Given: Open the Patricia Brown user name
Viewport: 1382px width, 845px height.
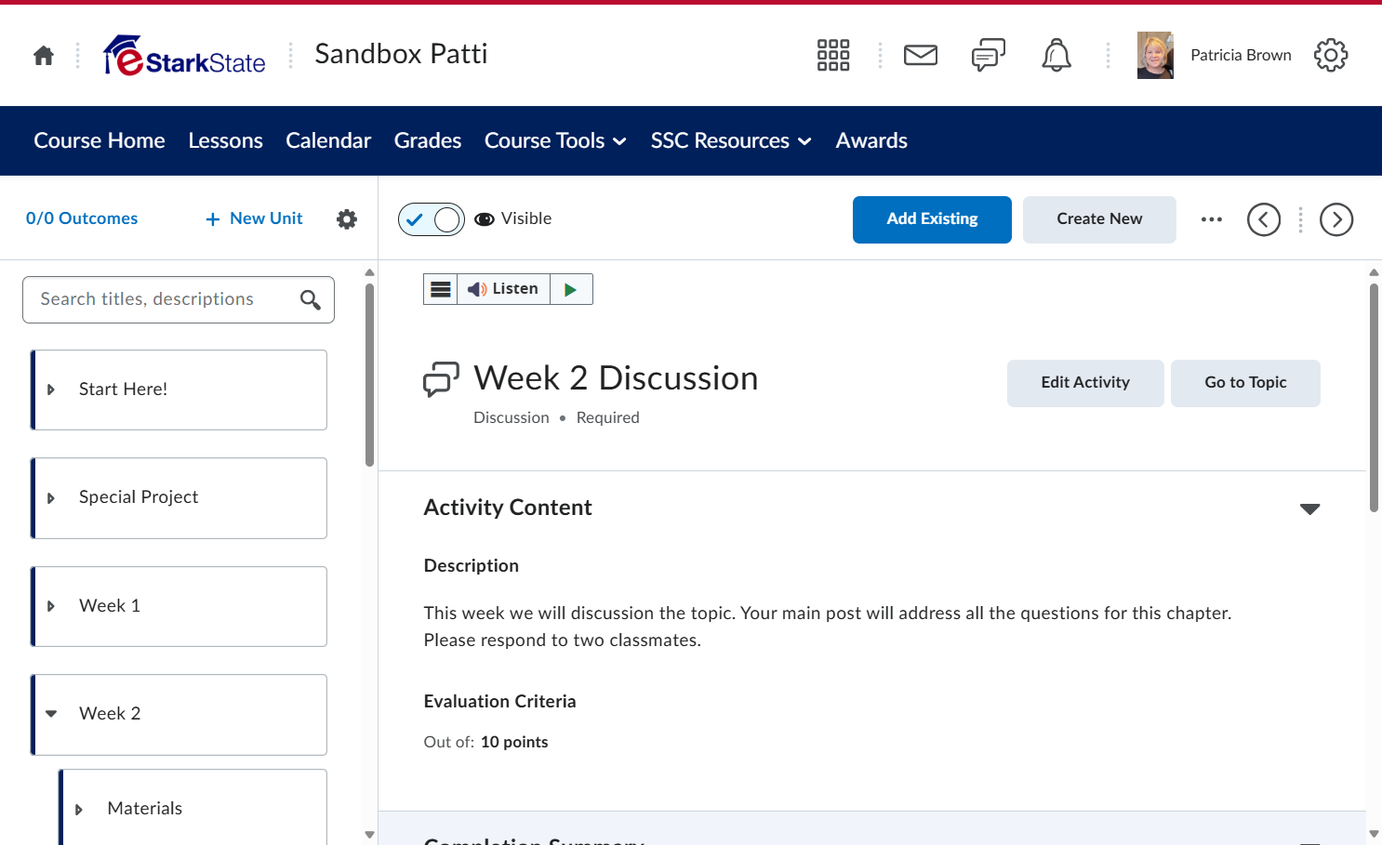Looking at the screenshot, I should (1241, 55).
